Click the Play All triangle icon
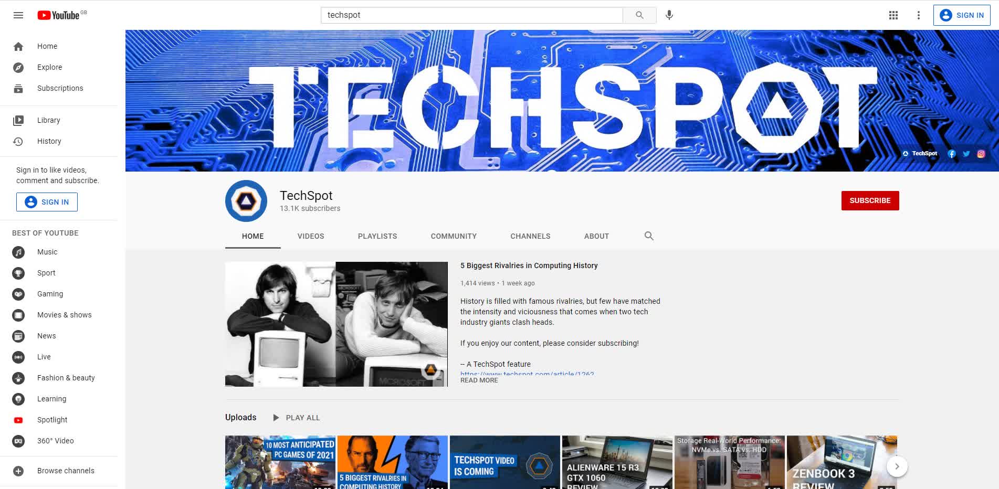This screenshot has height=489, width=999. click(x=276, y=418)
